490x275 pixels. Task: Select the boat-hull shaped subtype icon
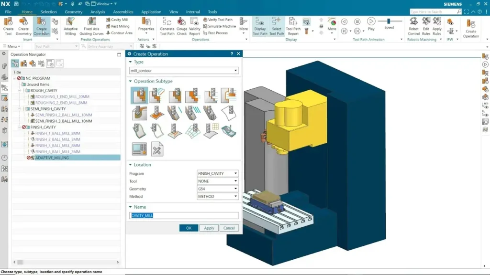pyautogui.click(x=229, y=131)
